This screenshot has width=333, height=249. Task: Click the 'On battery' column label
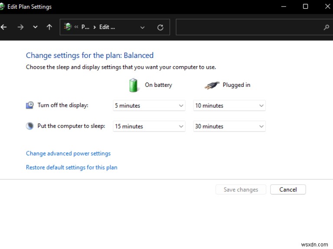click(x=158, y=85)
